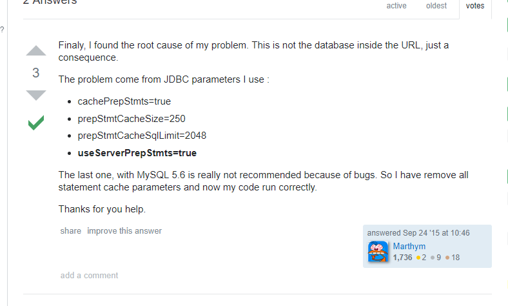Click the share link under the answer
The width and height of the screenshot is (508, 306).
[x=71, y=231]
